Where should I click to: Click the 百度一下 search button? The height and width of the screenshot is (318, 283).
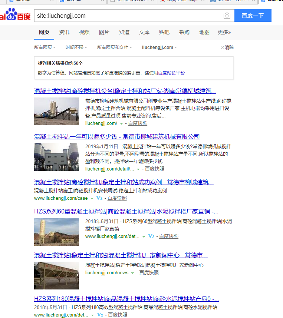253,16
